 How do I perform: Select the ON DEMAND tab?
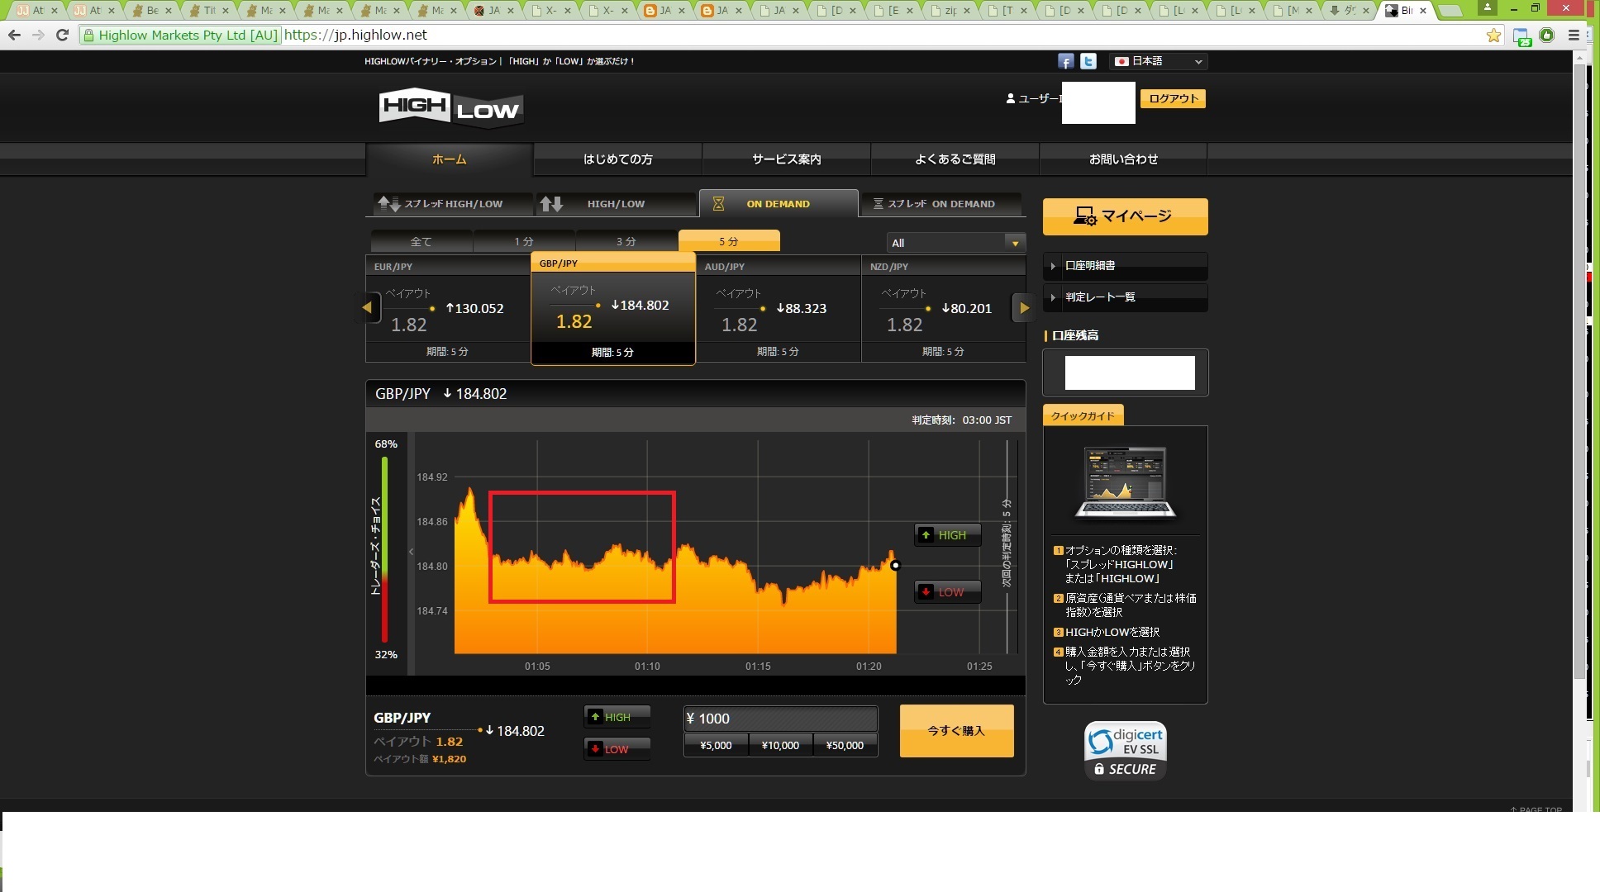[x=778, y=204]
